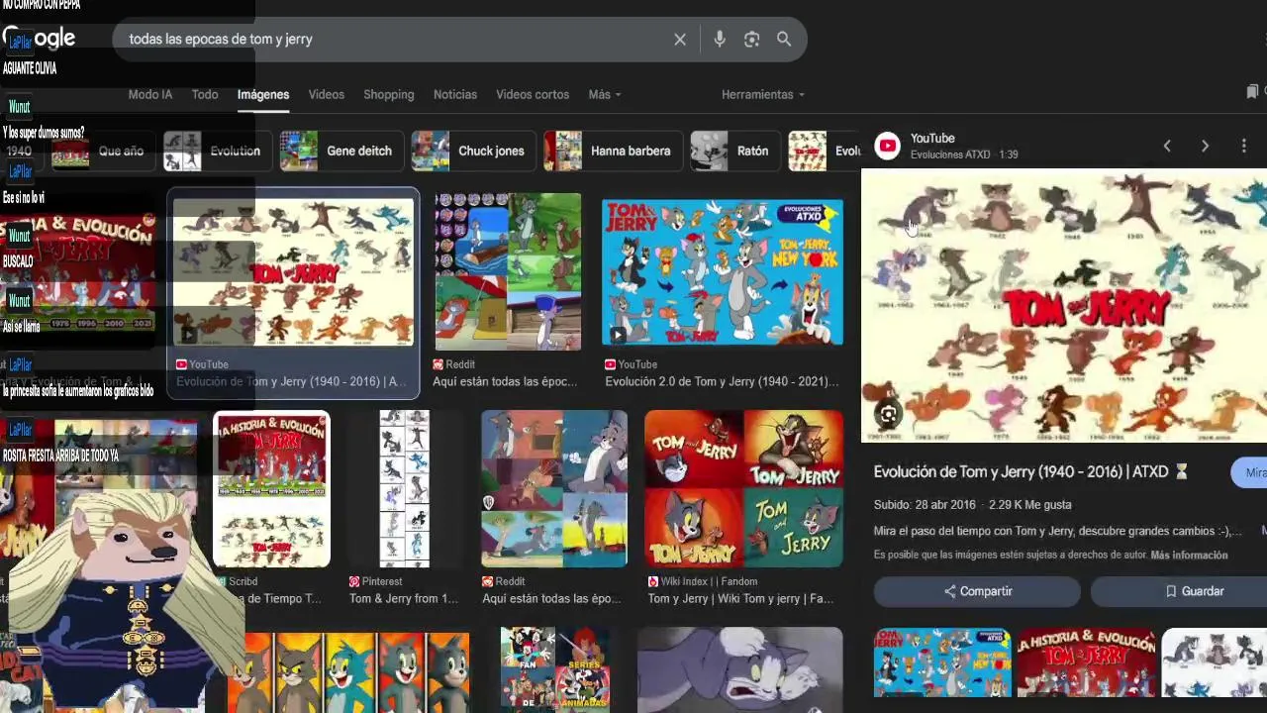
Task: Open blue Tom and Jerry related thumbnail in panel
Action: (942, 662)
